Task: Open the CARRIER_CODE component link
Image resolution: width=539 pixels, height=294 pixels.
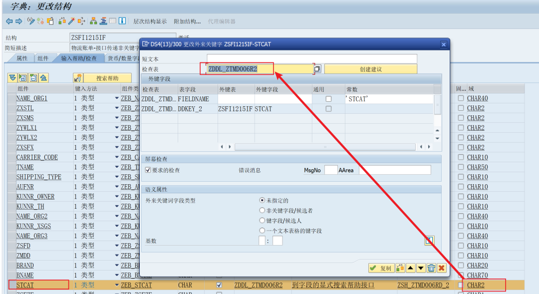Action: click(x=37, y=157)
